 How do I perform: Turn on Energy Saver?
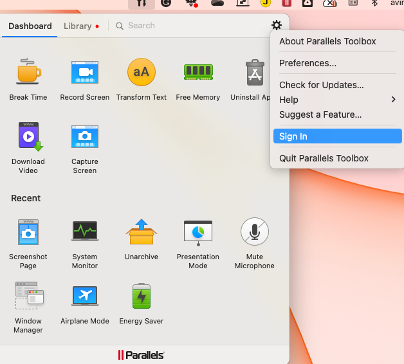141,296
